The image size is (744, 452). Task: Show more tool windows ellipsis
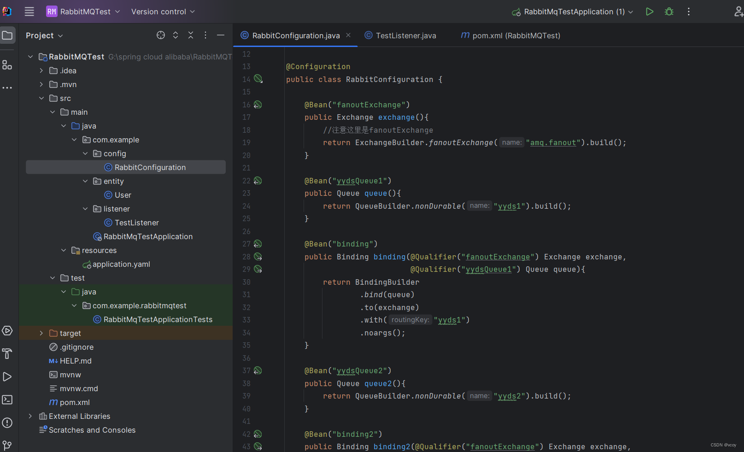pyautogui.click(x=7, y=88)
